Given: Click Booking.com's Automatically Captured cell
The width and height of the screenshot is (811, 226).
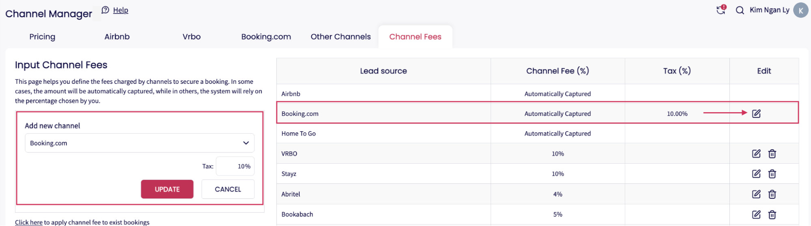Looking at the screenshot, I should point(557,114).
